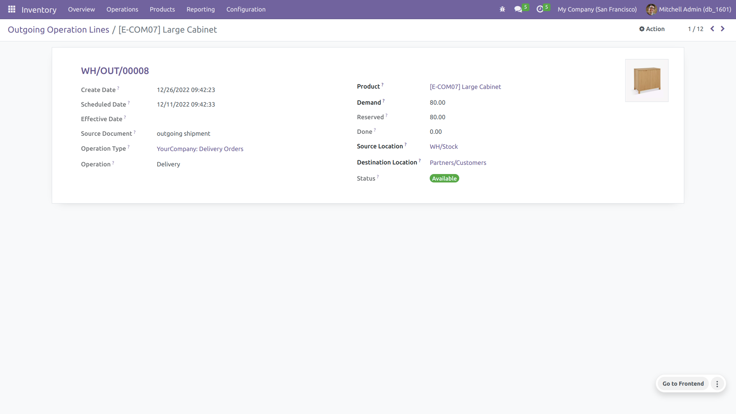The image size is (736, 414).
Task: Open the Outgoing Operation Lines breadcrumb
Action: [x=58, y=30]
